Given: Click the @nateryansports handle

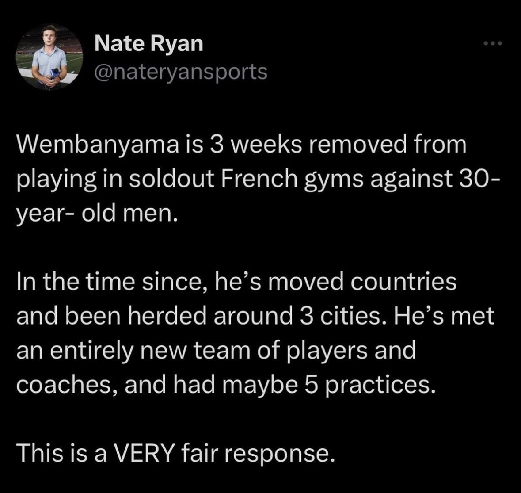Looking at the screenshot, I should (x=181, y=72).
